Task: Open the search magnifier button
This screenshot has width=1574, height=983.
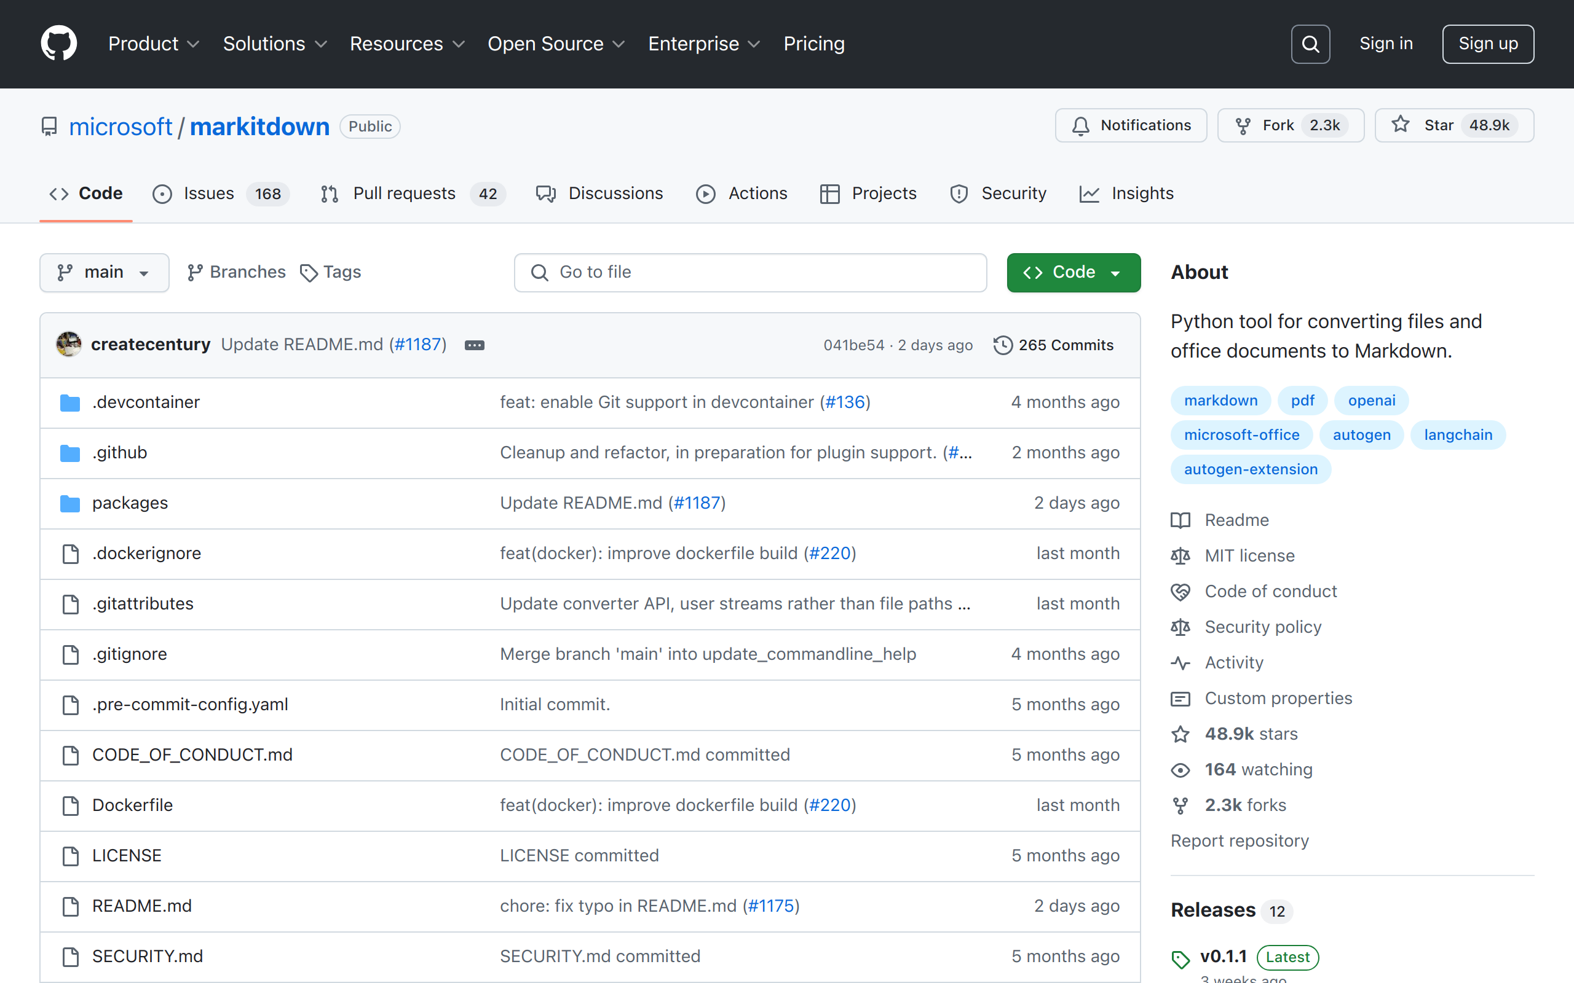Action: point(1310,44)
